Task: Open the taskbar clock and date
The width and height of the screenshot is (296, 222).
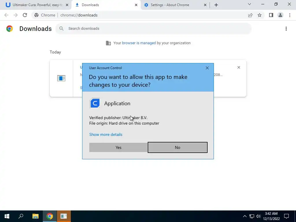Action: 271,216
